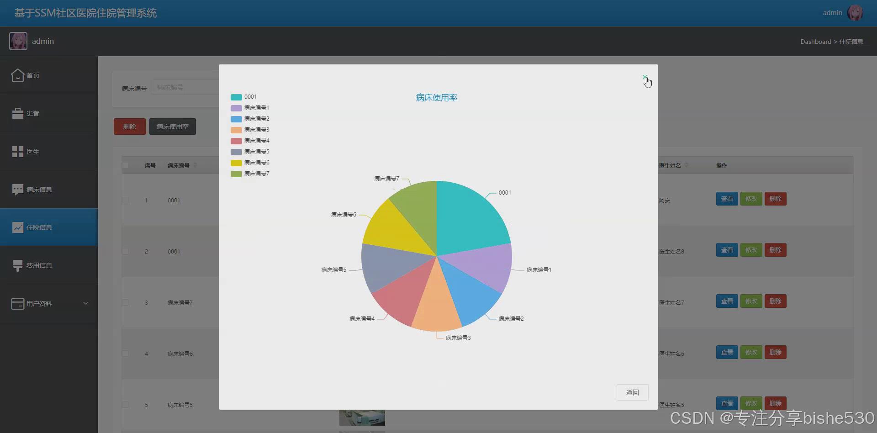Click 查看 for the 阿安 row
The height and width of the screenshot is (433, 877).
[727, 199]
